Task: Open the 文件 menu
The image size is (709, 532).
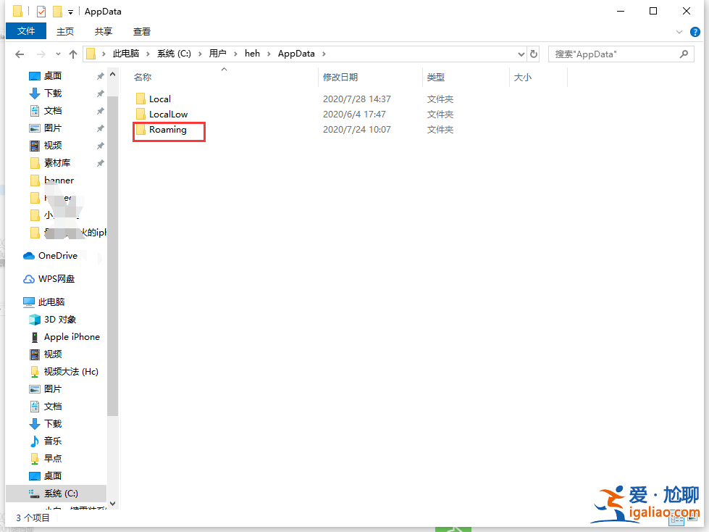Action: (26, 31)
